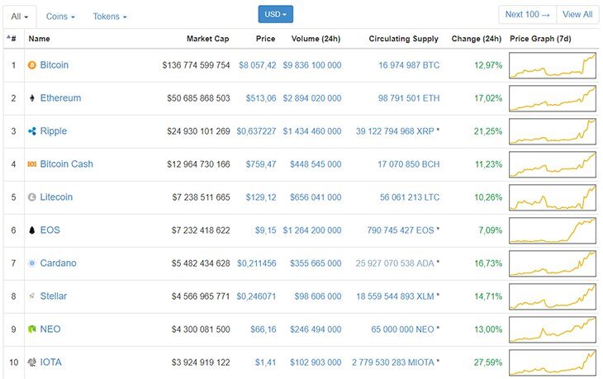Click Cardano volume $355 665 000
The image size is (603, 379).
coord(316,263)
